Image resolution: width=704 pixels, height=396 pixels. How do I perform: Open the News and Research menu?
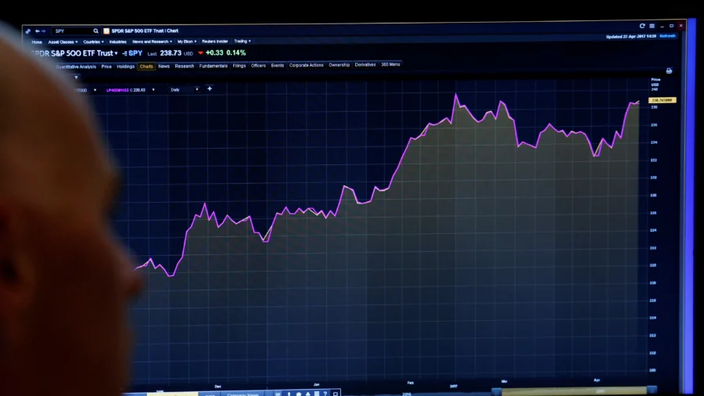(x=152, y=41)
